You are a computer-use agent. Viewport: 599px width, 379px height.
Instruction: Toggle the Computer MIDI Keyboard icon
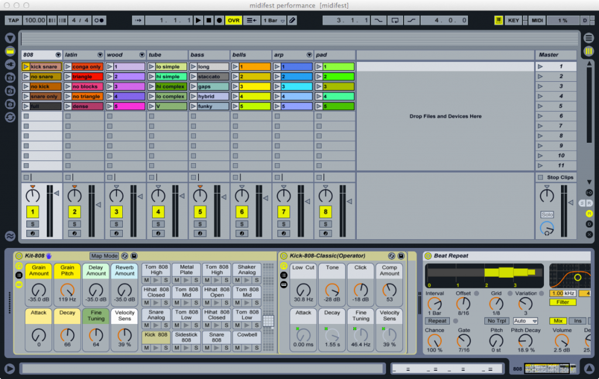tap(498, 20)
